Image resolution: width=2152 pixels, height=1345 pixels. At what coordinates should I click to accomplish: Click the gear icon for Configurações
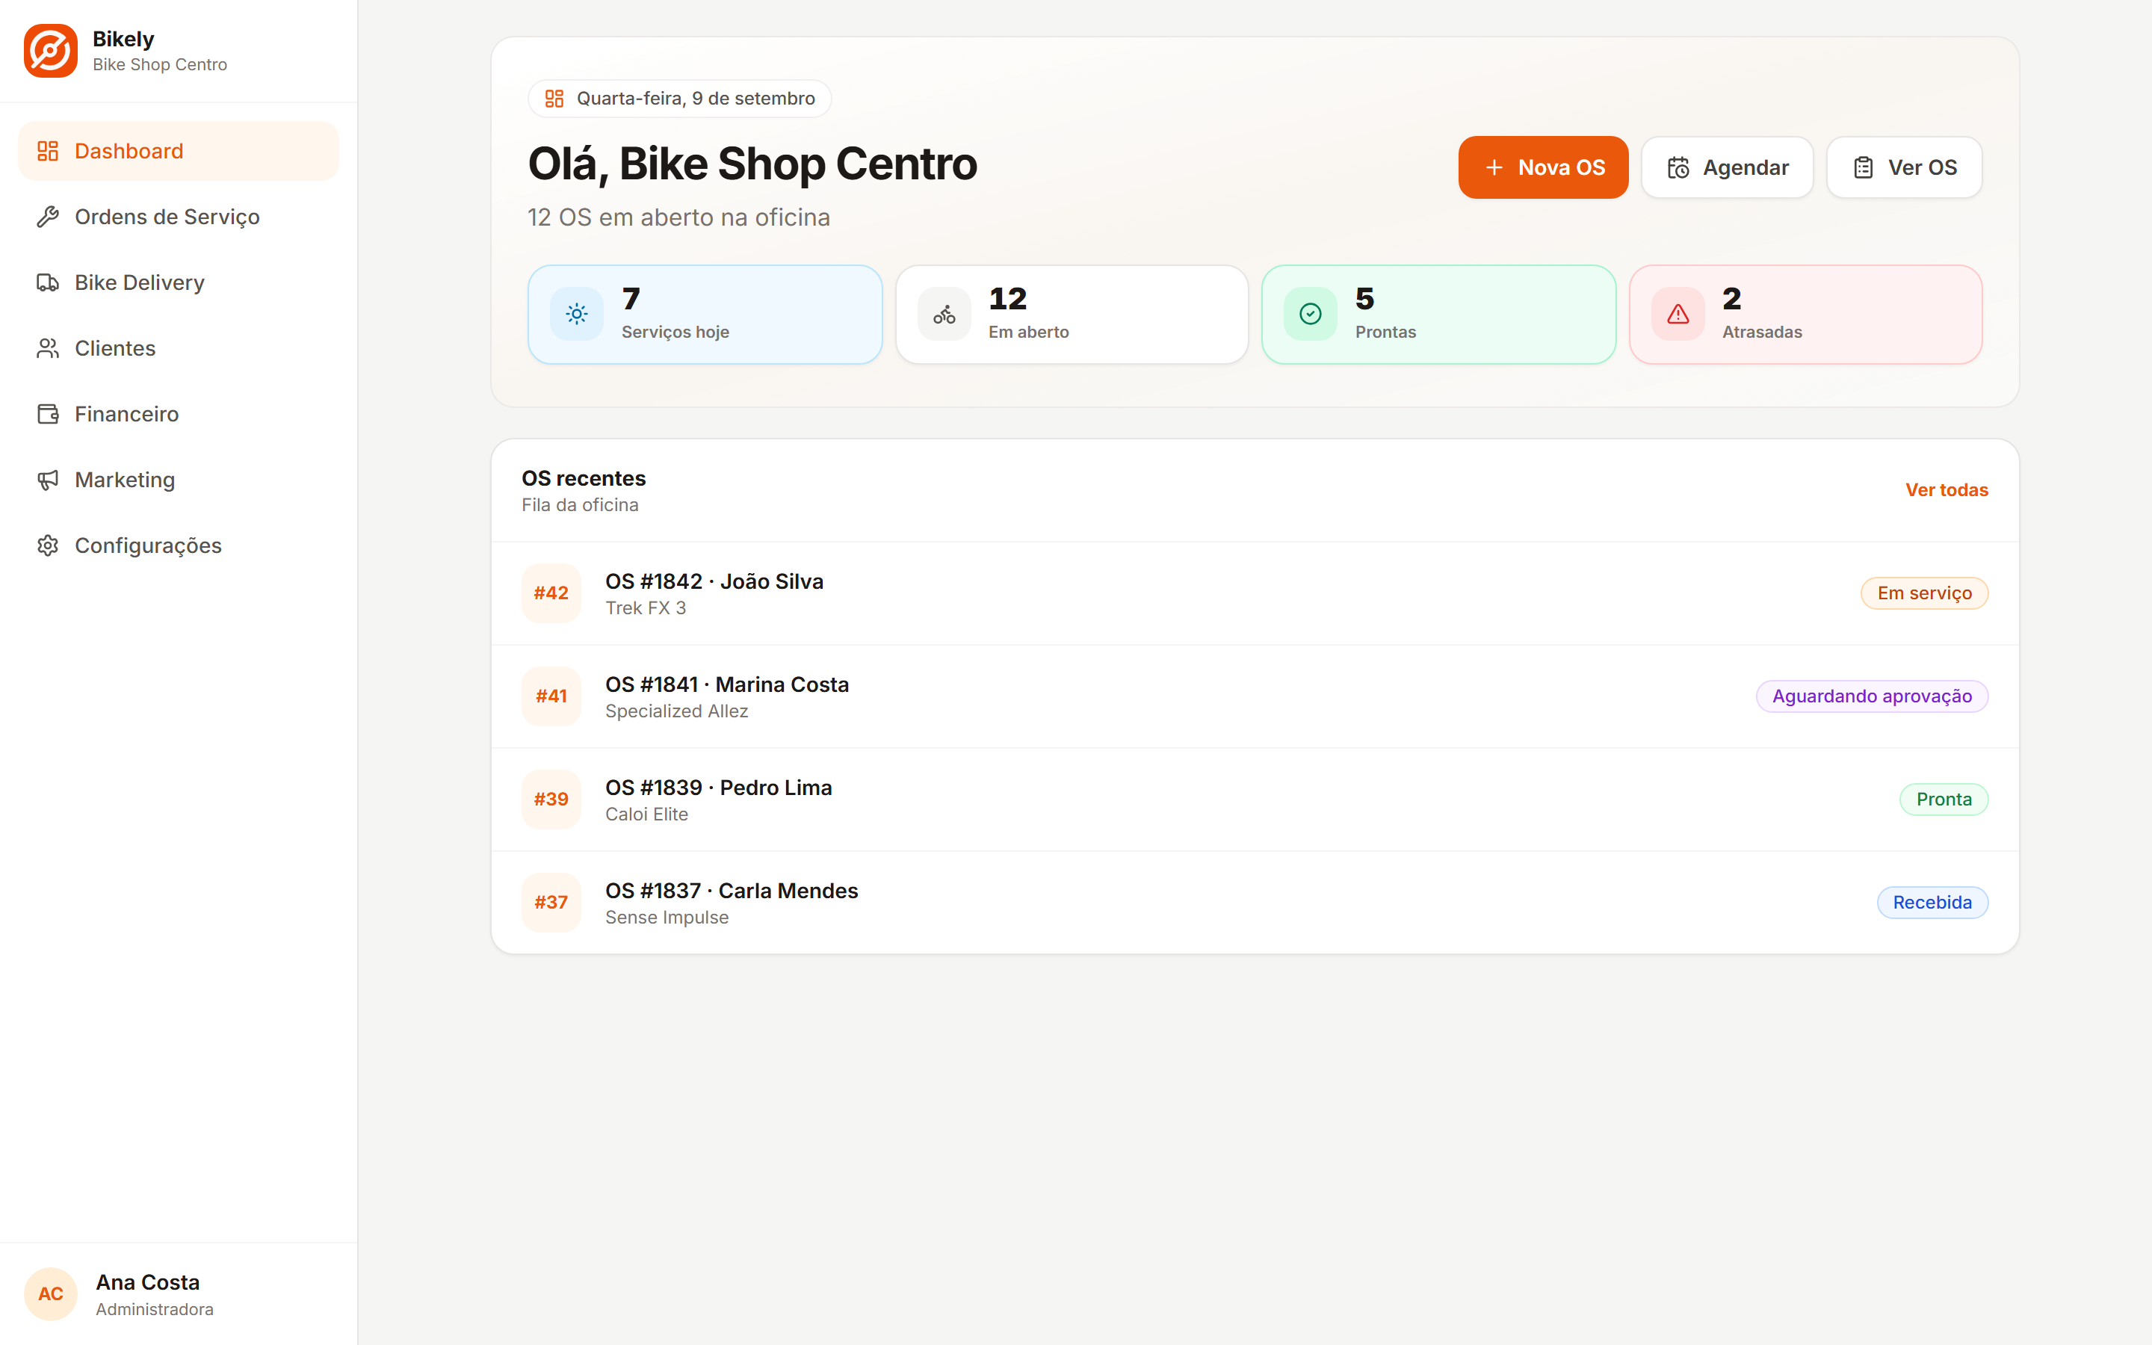(x=48, y=545)
